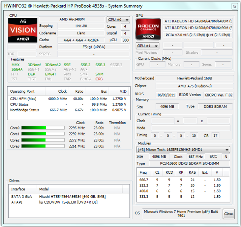Select the Operating Point column header
241x227 pixels.
(26, 92)
